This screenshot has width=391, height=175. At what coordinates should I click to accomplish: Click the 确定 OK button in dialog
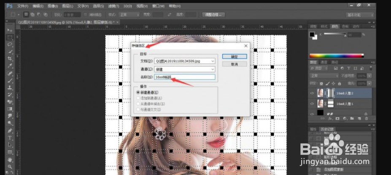pos(235,56)
